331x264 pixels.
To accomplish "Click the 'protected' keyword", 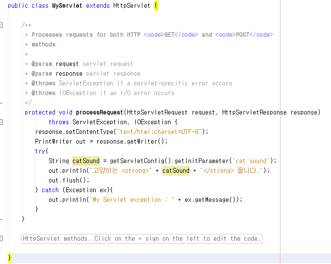I will 40,113.
